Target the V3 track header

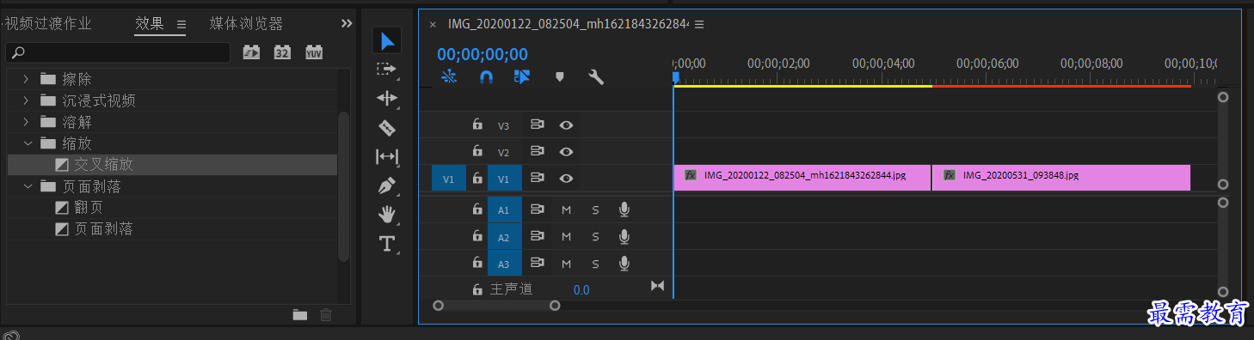tap(504, 125)
